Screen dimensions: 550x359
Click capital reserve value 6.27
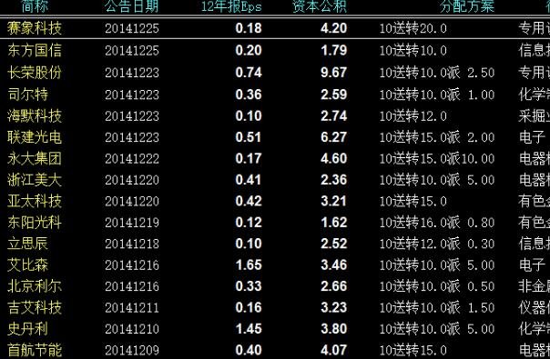point(334,137)
